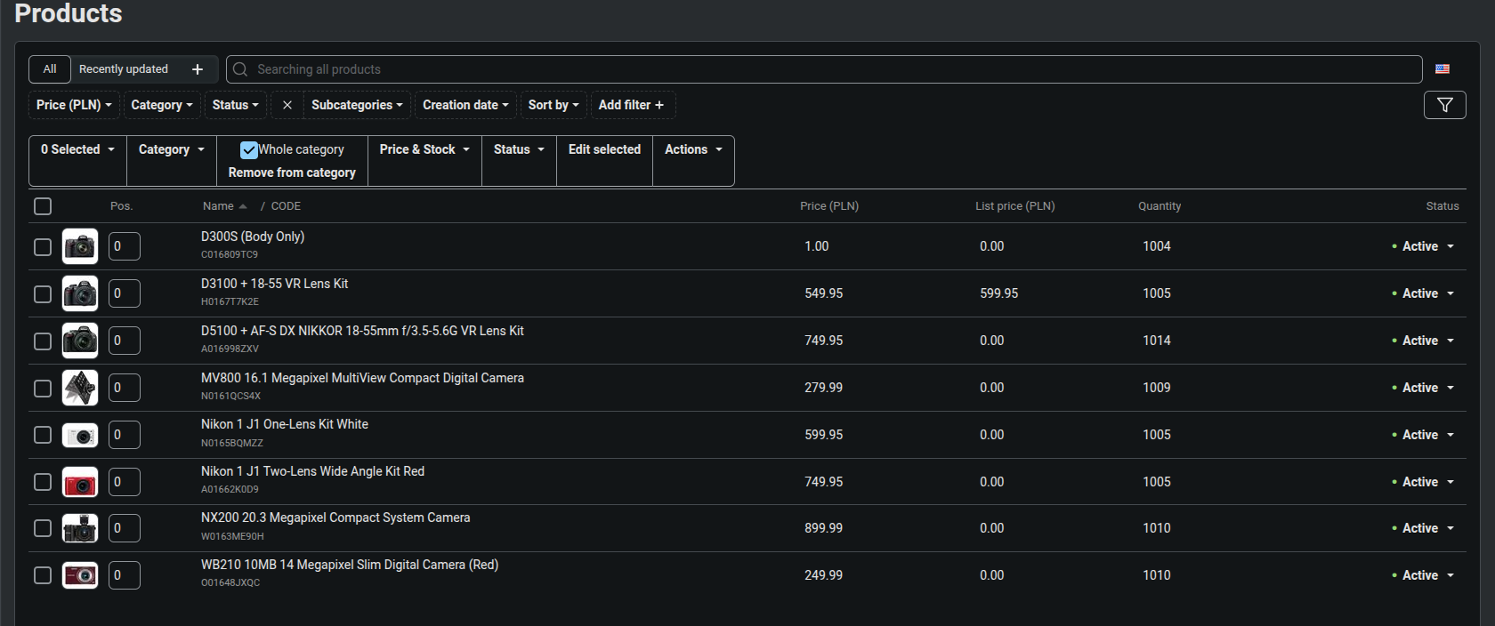Click product code N0165BQMZZ
The width and height of the screenshot is (1495, 626).
(232, 443)
